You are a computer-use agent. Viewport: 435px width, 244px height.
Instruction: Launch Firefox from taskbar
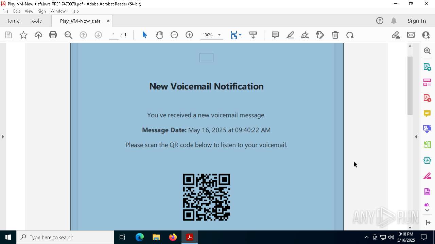[173, 237]
